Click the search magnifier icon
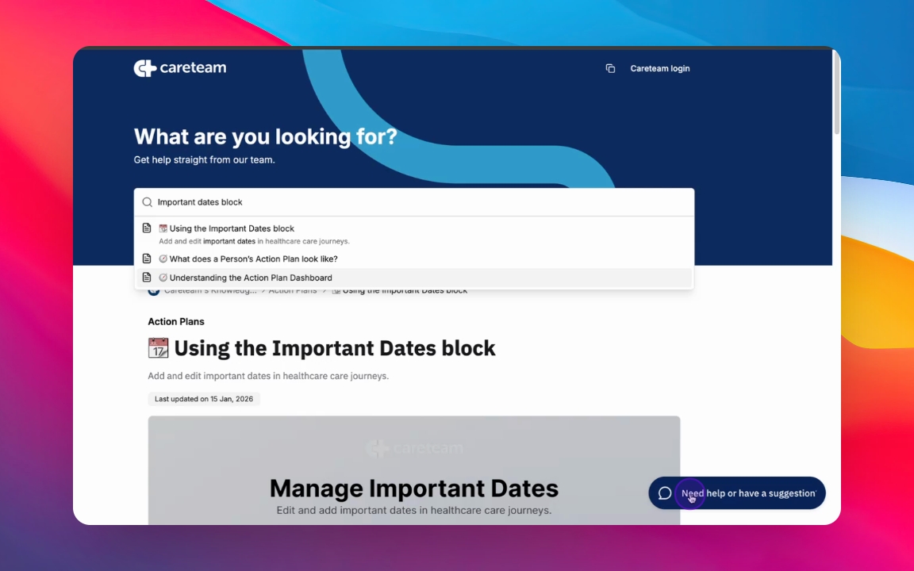Image resolution: width=914 pixels, height=571 pixels. click(x=148, y=202)
